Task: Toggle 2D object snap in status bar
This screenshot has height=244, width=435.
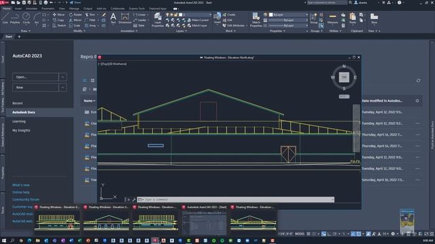Action: (x=359, y=234)
